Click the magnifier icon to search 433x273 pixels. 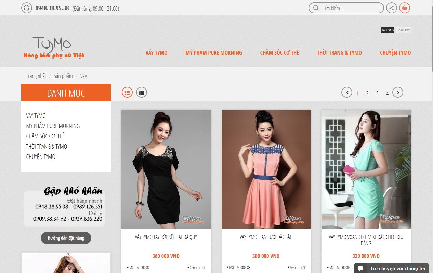(x=316, y=8)
